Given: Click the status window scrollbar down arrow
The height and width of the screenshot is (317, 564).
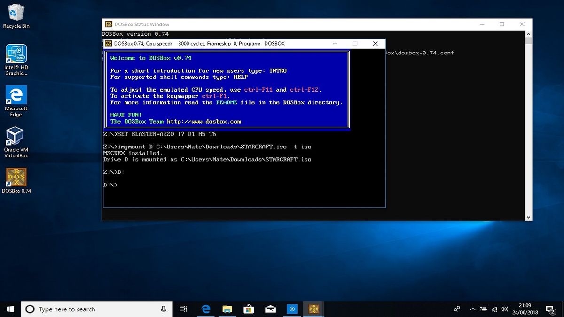Looking at the screenshot, I should click(528, 217).
